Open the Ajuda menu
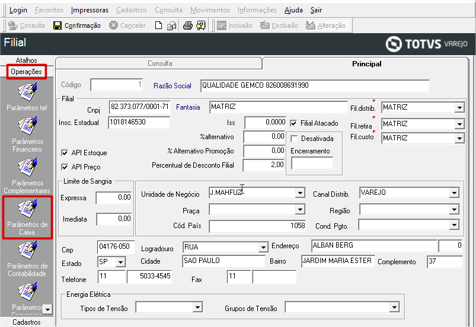 point(293,10)
